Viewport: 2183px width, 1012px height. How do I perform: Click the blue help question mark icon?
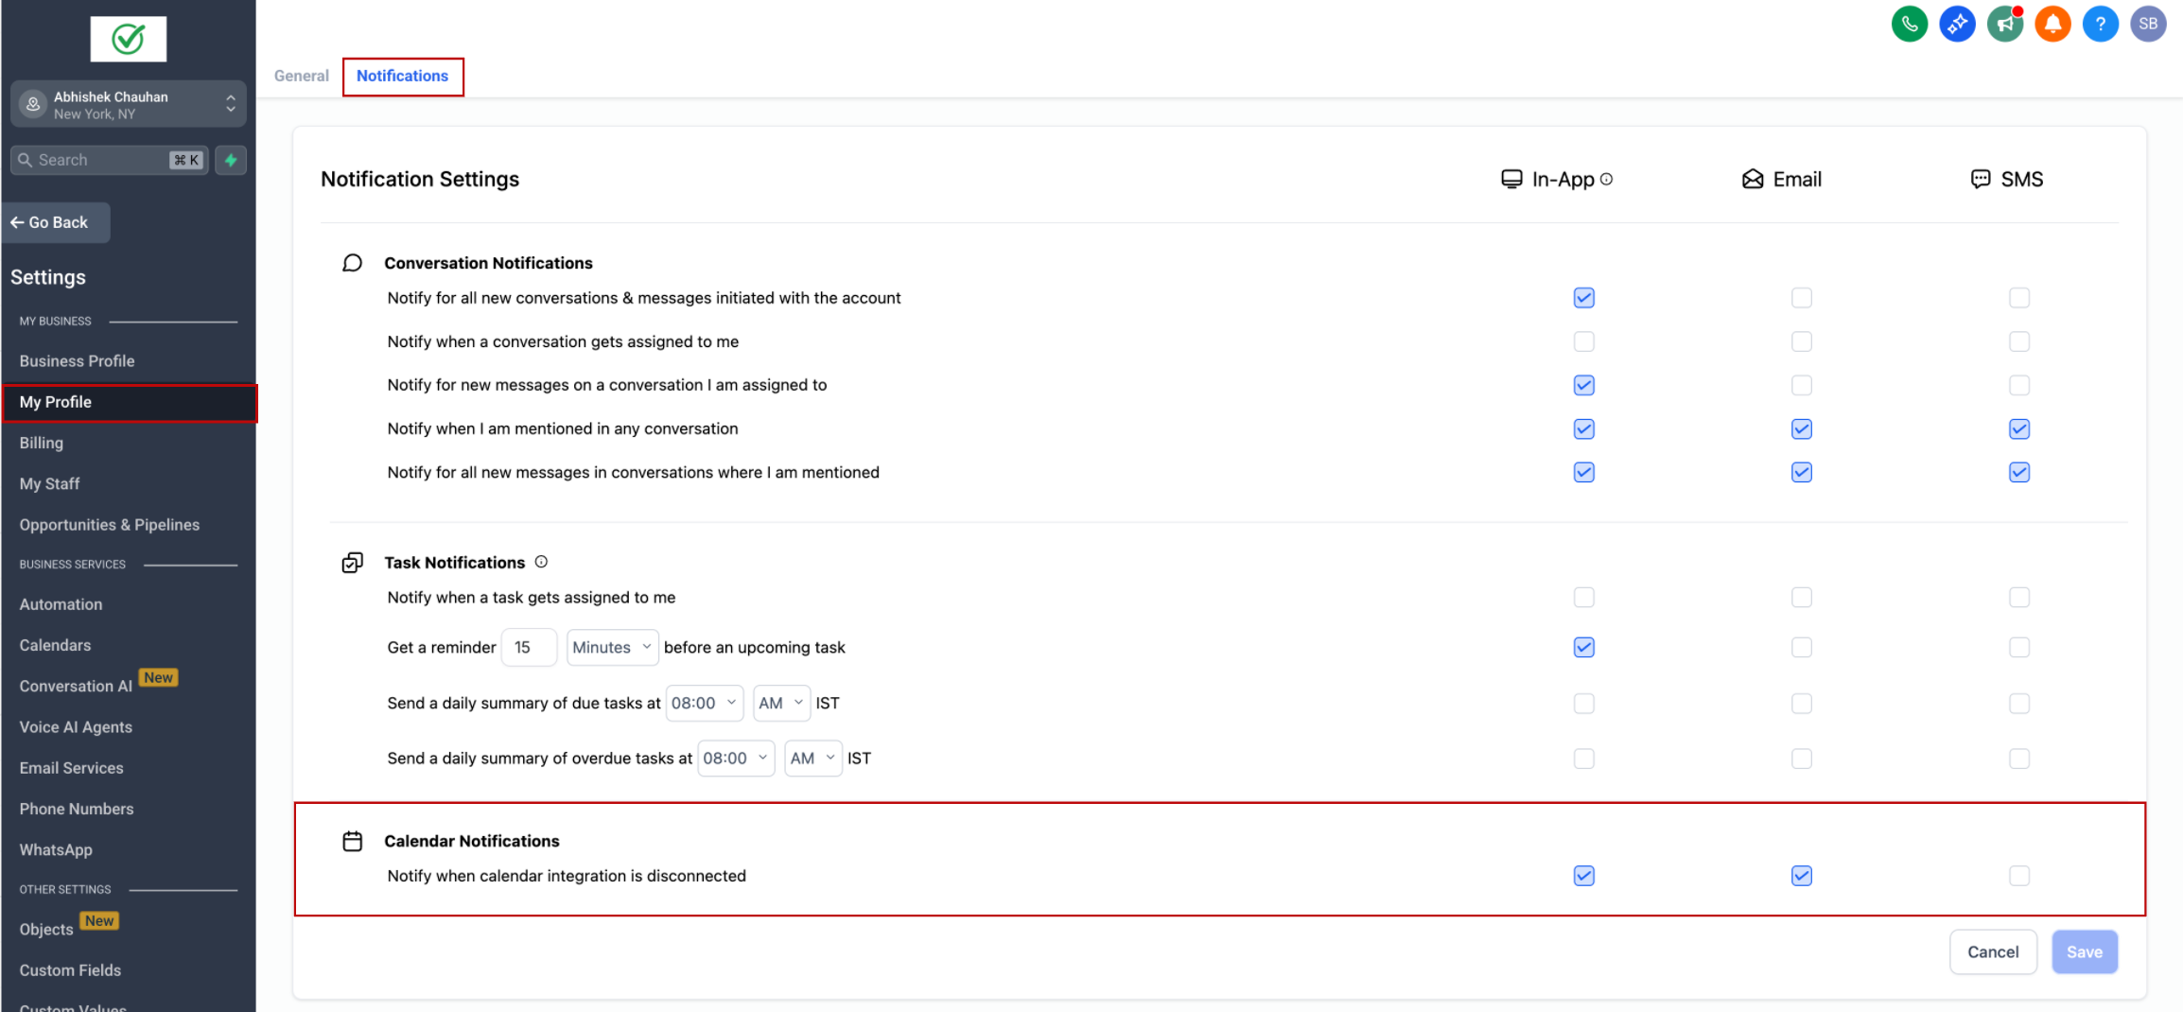pos(2100,24)
